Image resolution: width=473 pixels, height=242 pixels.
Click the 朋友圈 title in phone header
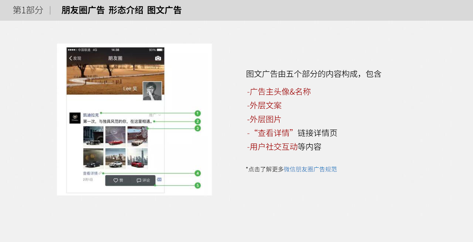point(115,58)
